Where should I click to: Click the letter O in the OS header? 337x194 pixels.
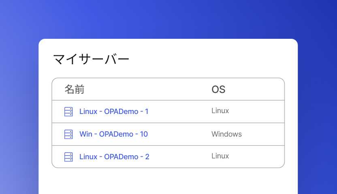[x=215, y=89]
